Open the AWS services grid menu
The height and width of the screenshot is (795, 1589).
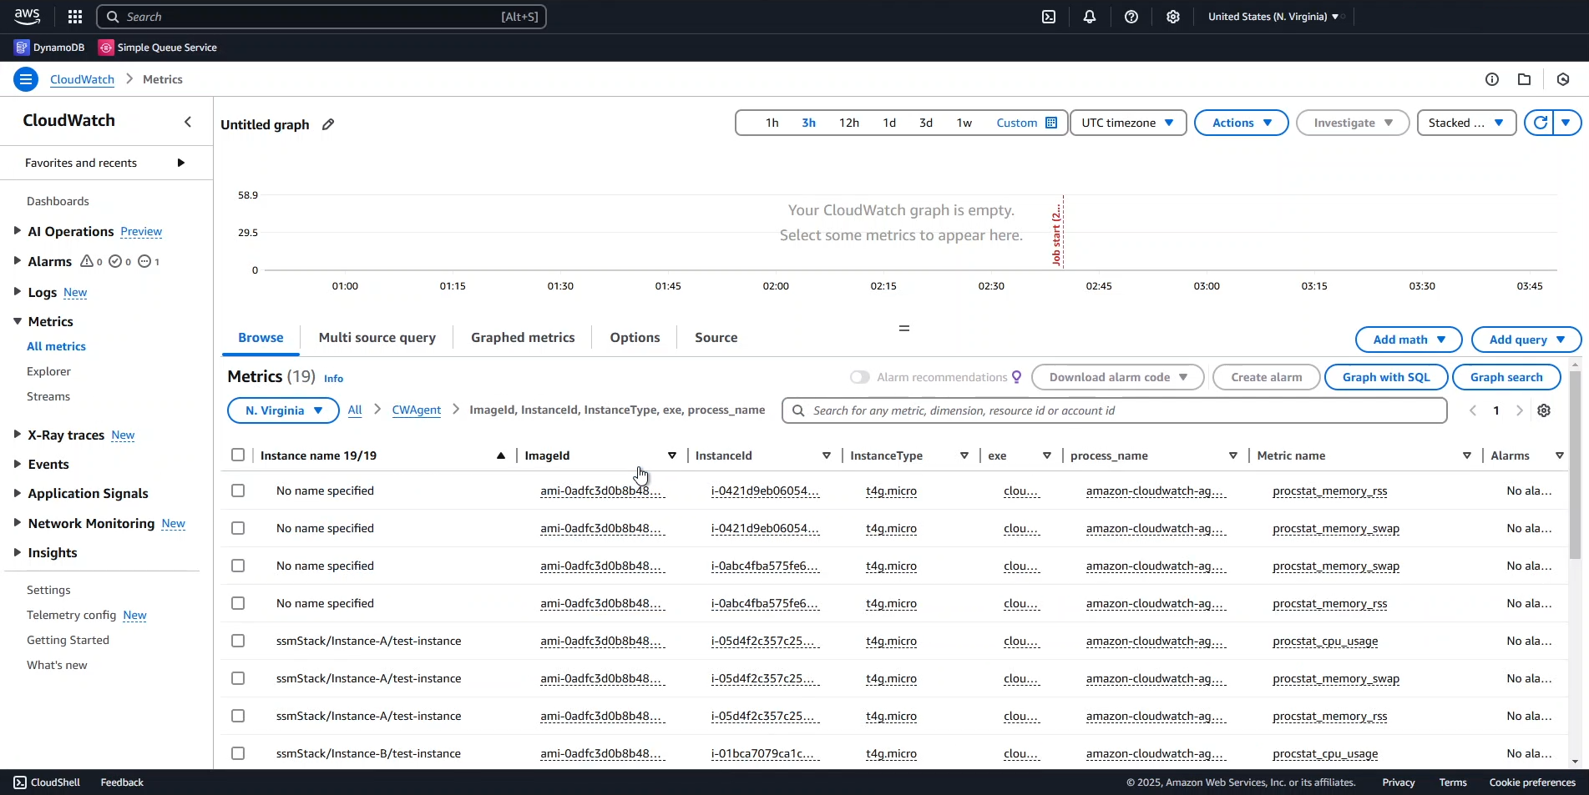click(75, 17)
